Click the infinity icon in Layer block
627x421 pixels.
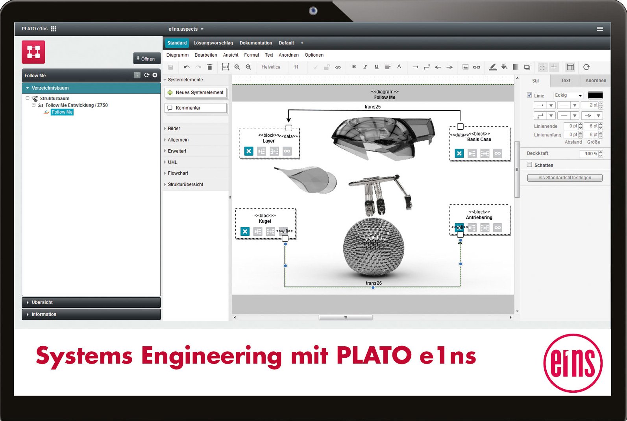click(x=287, y=151)
